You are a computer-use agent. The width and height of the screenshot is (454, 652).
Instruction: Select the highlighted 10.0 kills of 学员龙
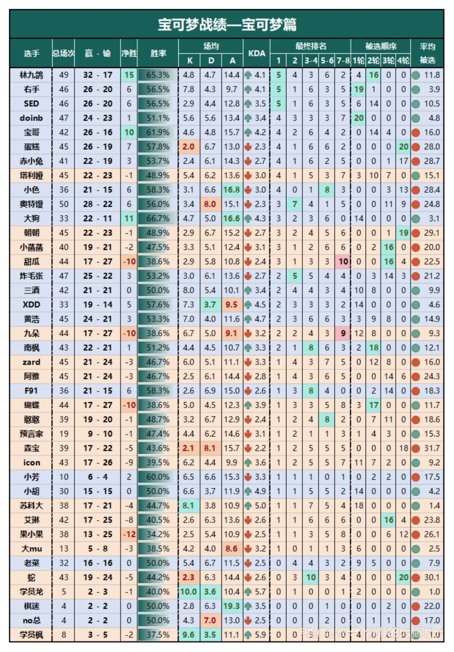[x=189, y=592]
